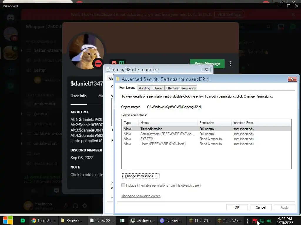
Task: Switch to opengl32 taskbar item
Action: point(102,221)
